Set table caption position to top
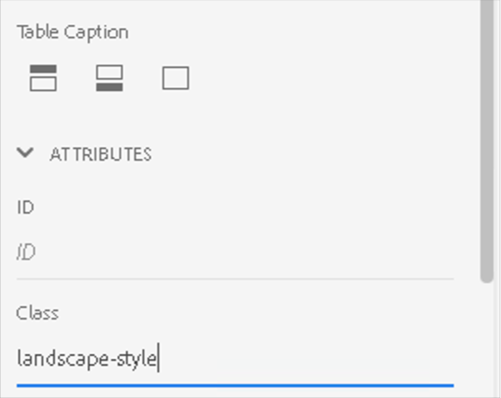The image size is (501, 398). click(x=43, y=78)
